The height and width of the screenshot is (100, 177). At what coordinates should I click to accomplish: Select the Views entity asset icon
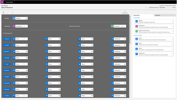coord(137,44)
